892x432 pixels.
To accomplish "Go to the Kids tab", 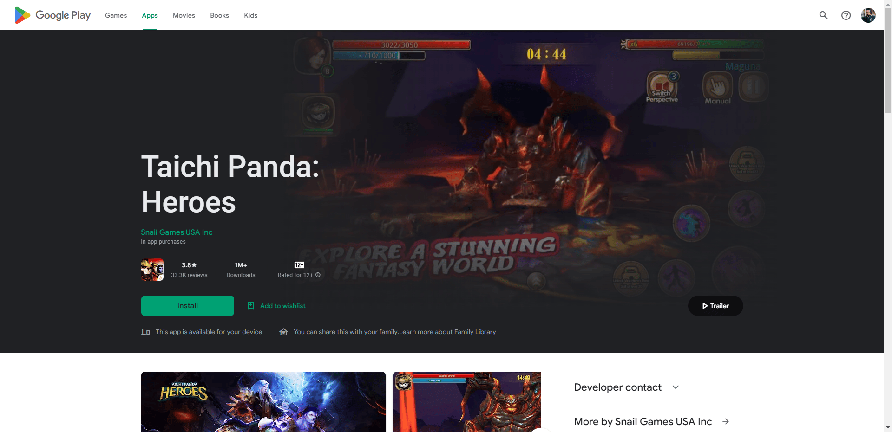I will pyautogui.click(x=250, y=15).
